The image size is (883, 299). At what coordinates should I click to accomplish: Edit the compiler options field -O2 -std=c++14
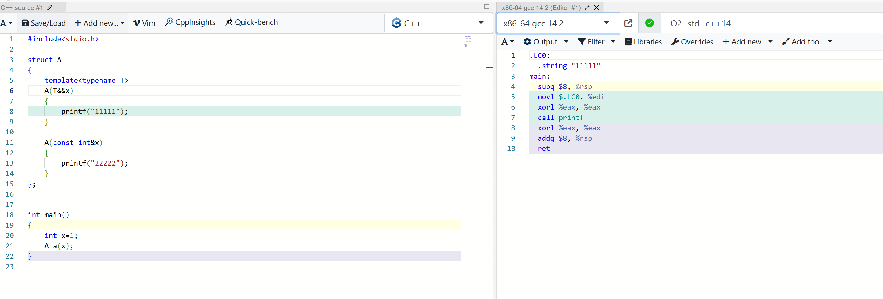click(x=772, y=23)
